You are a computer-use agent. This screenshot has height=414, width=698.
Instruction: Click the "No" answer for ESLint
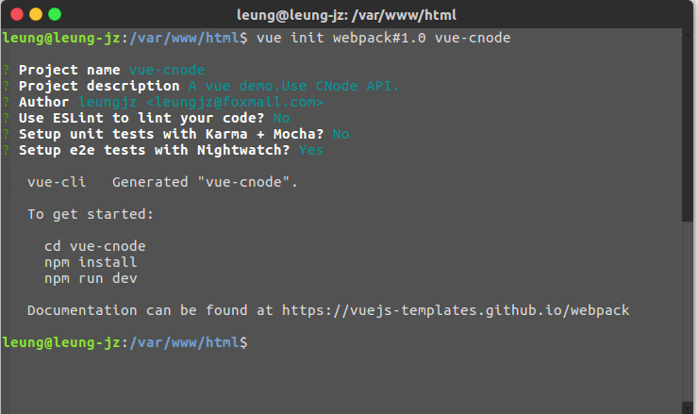pyautogui.click(x=281, y=118)
